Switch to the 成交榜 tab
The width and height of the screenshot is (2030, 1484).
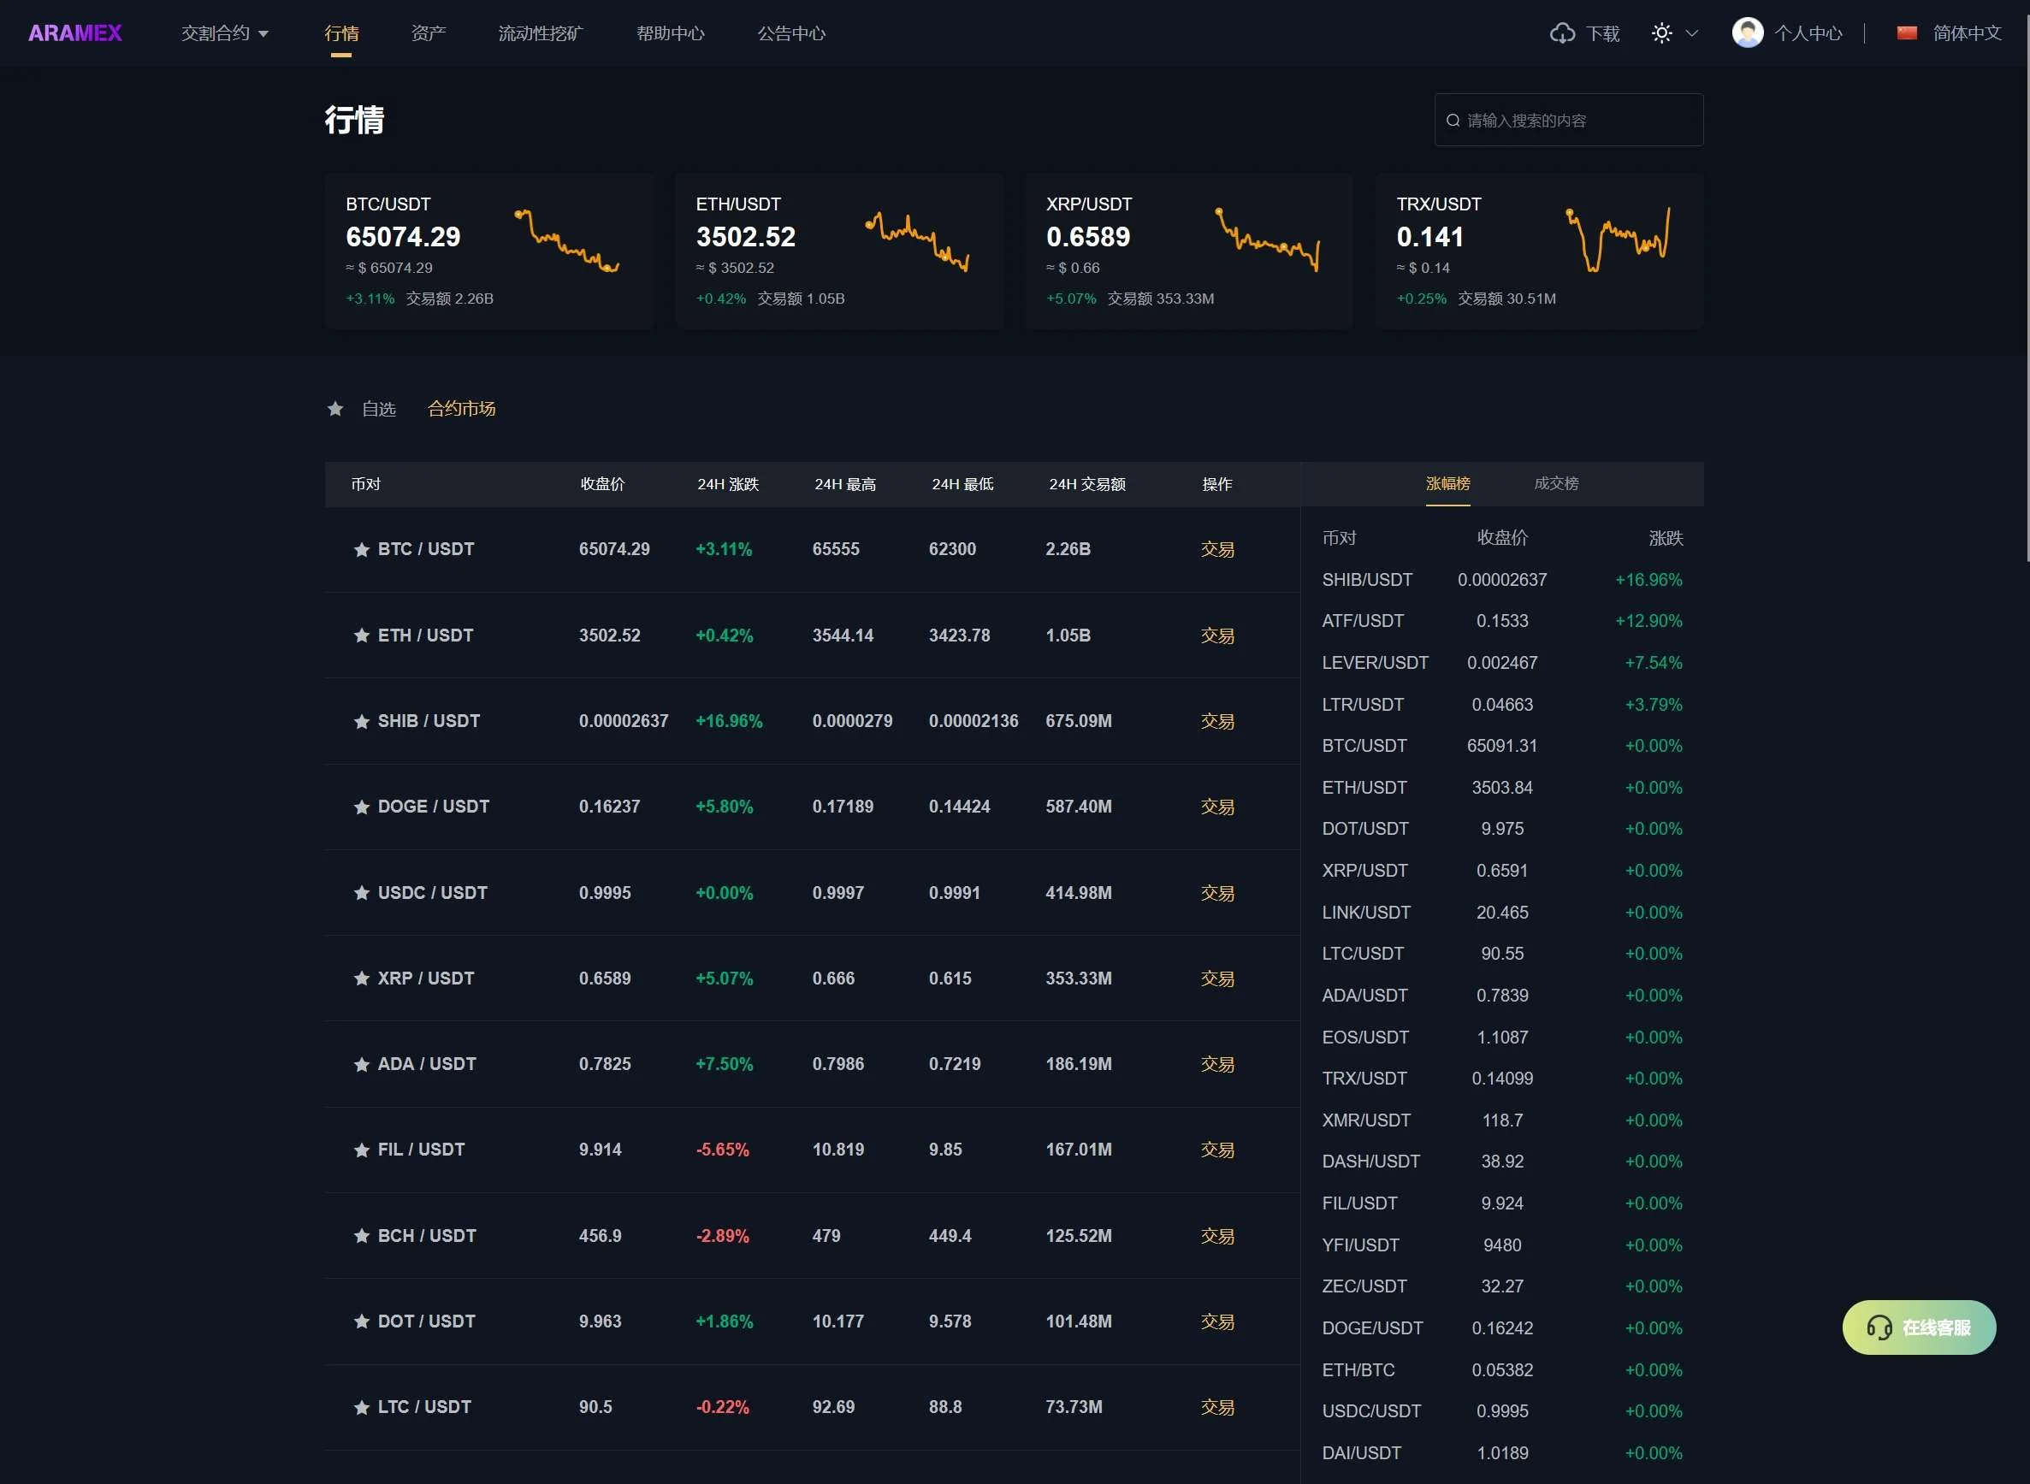[x=1555, y=483]
